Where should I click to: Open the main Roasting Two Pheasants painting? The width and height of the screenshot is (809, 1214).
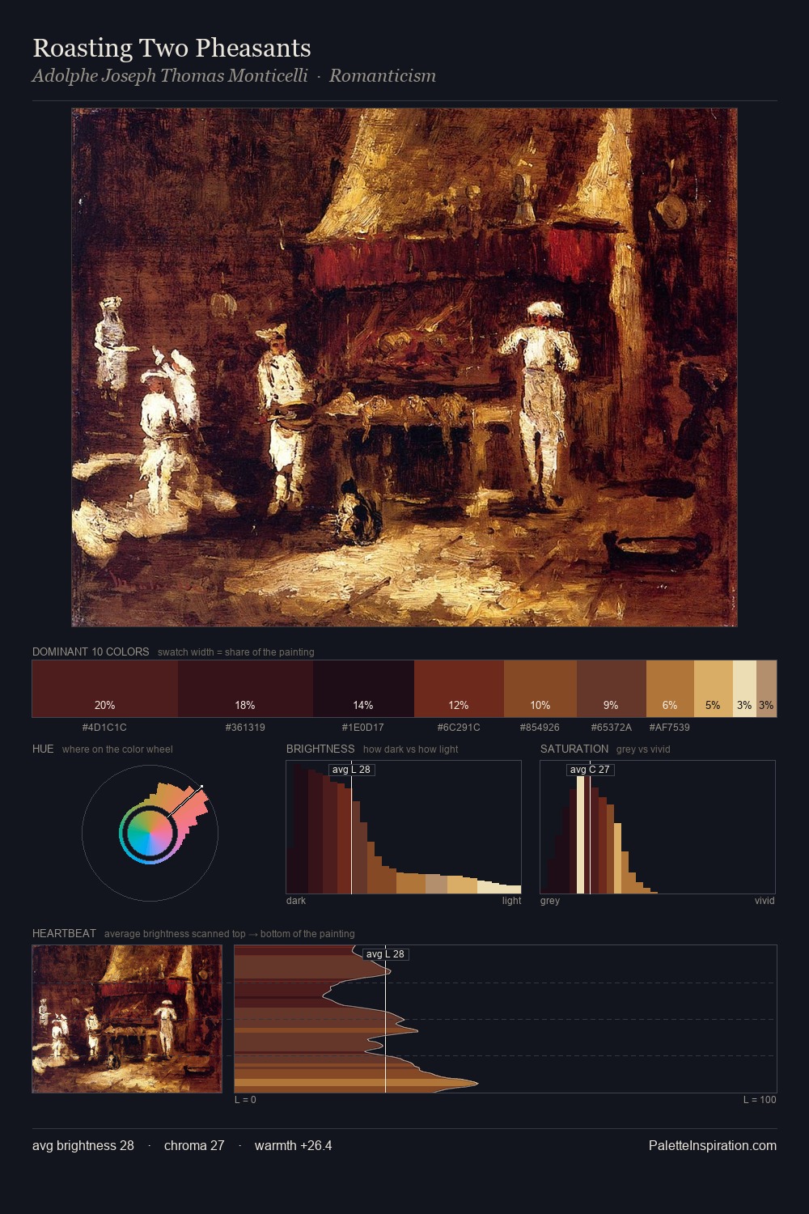pos(404,367)
